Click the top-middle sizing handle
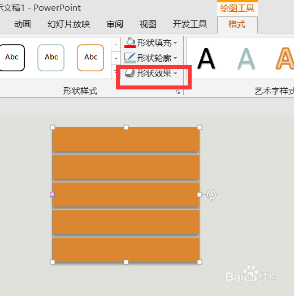 point(126,127)
